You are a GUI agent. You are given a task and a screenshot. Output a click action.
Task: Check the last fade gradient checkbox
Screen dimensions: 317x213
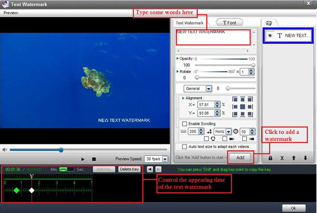pos(245,139)
